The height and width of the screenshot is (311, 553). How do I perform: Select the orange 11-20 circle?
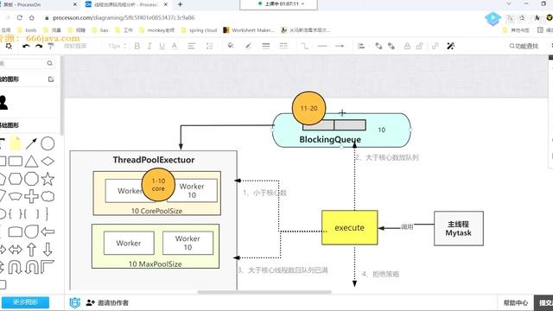[309, 108]
